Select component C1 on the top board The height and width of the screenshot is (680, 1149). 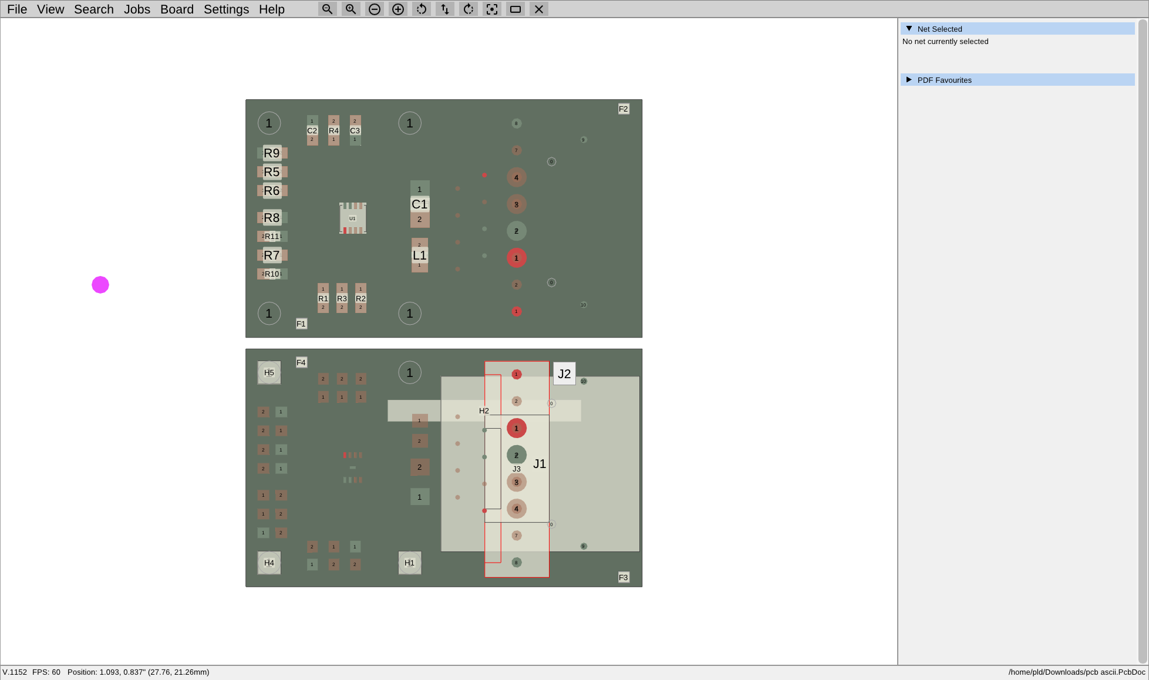coord(419,204)
